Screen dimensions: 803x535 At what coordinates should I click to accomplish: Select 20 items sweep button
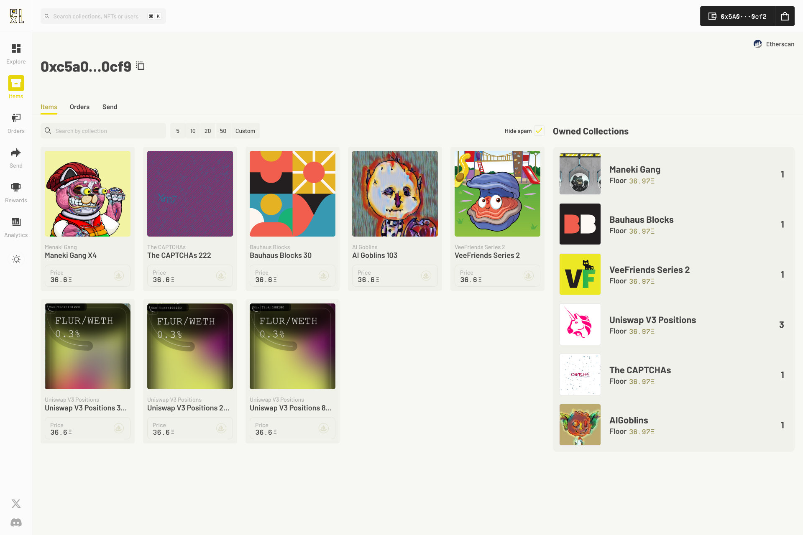point(208,131)
